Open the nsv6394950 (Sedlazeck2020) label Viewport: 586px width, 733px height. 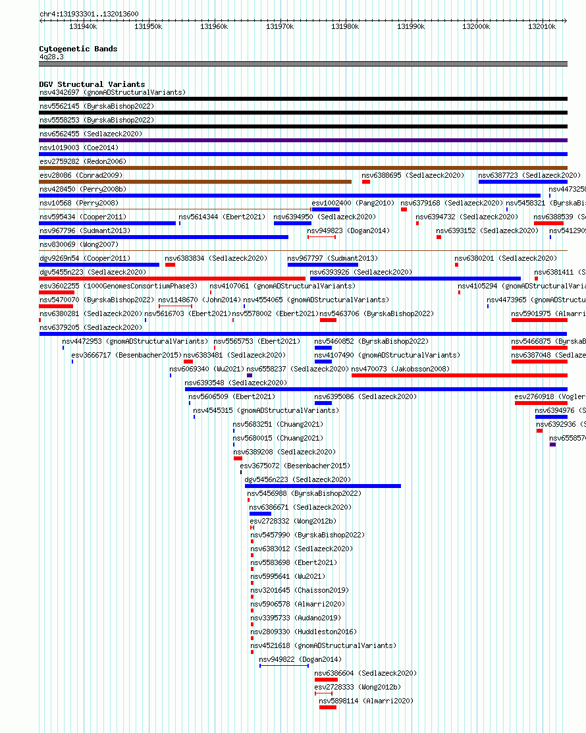pos(325,217)
